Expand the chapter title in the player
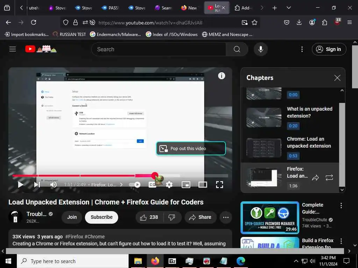 tap(107, 185)
